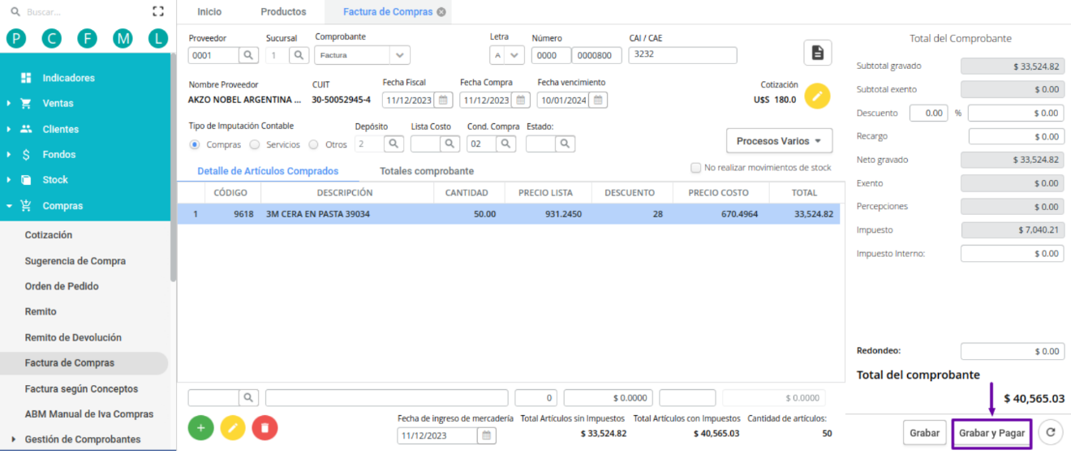Open Factura según Conceptos sidebar item

click(x=81, y=389)
